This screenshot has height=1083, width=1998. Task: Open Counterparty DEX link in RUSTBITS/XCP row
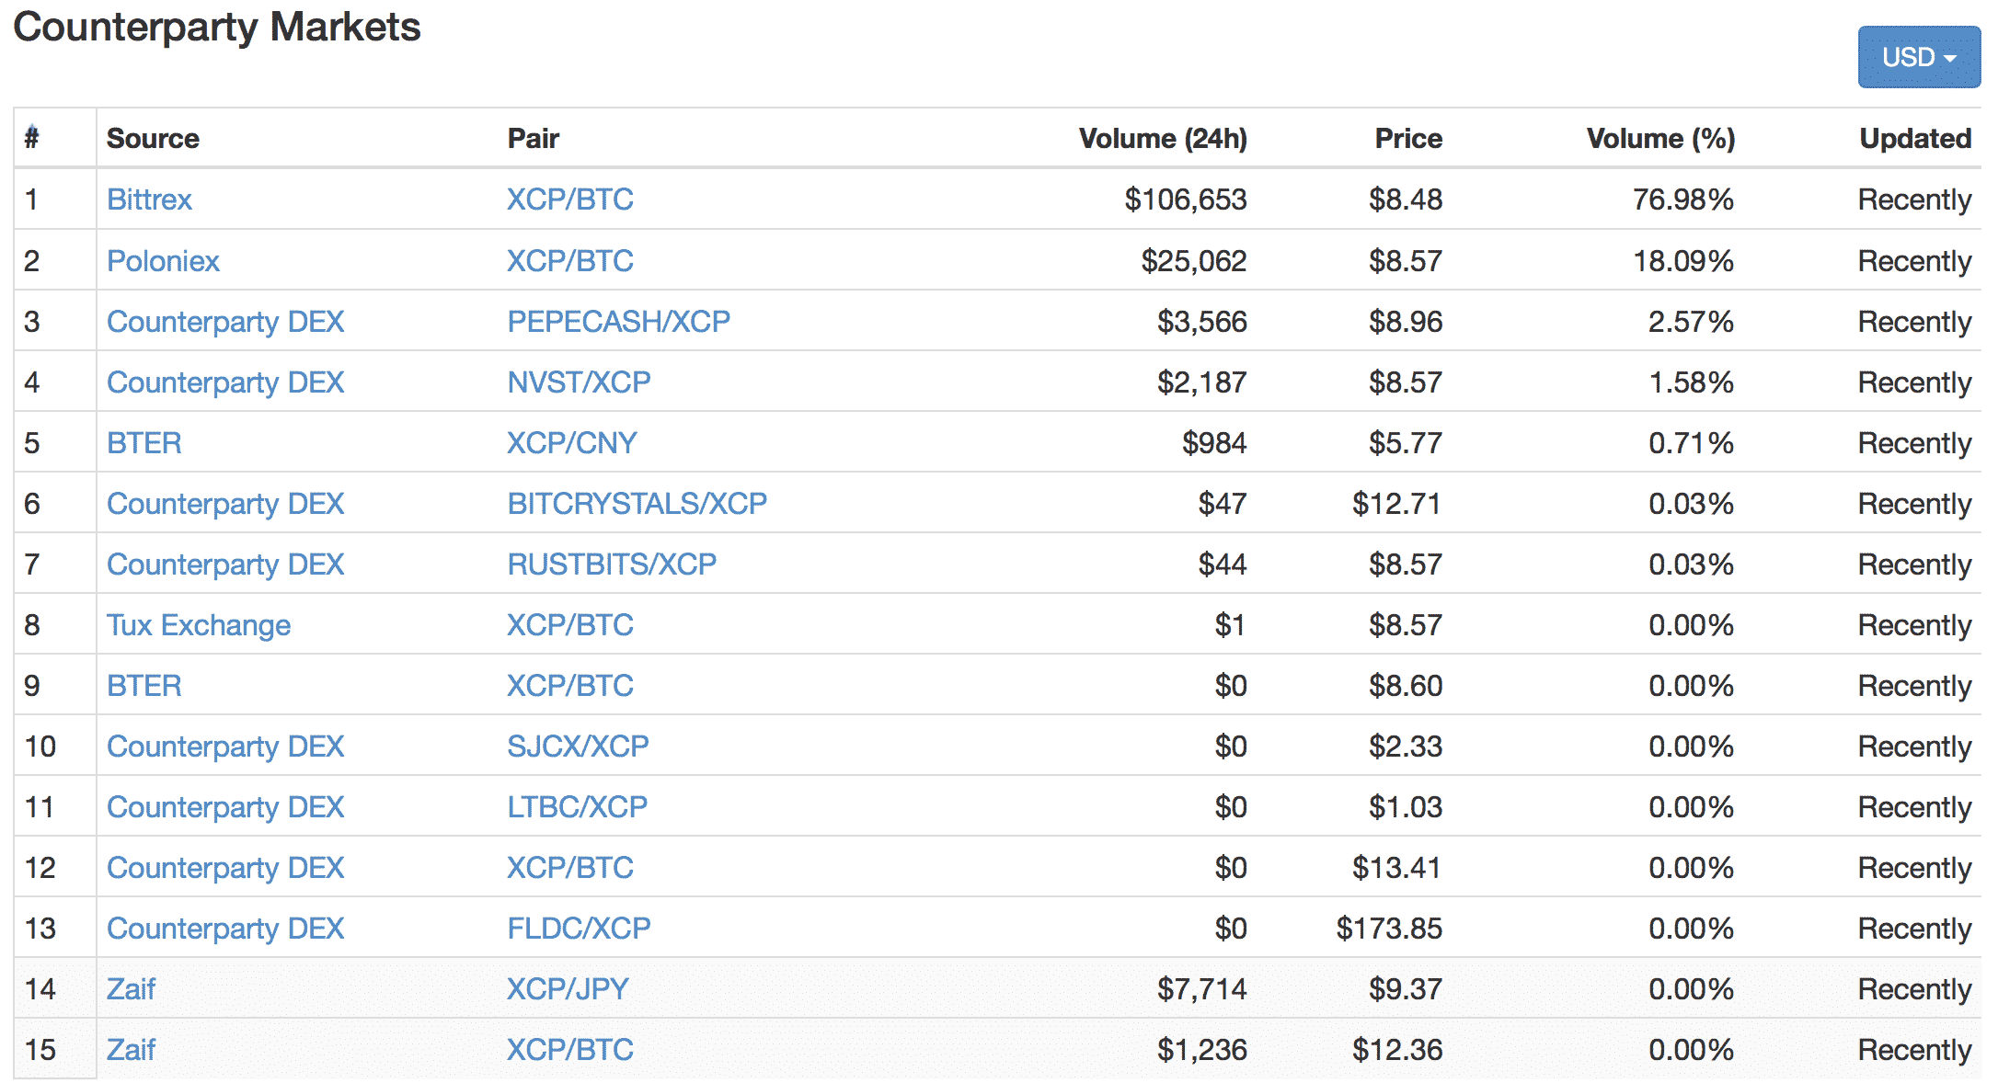tap(225, 564)
